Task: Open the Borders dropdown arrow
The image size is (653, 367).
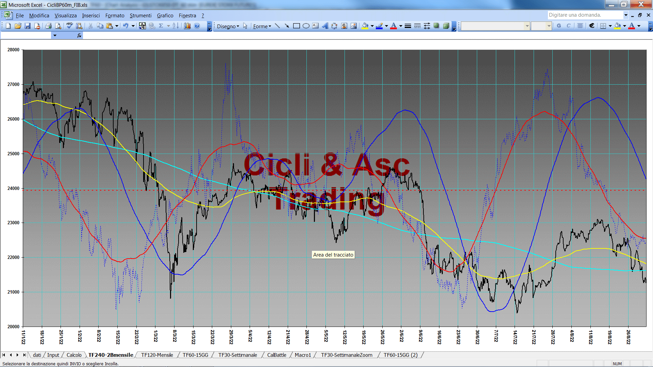Action: pyautogui.click(x=610, y=26)
